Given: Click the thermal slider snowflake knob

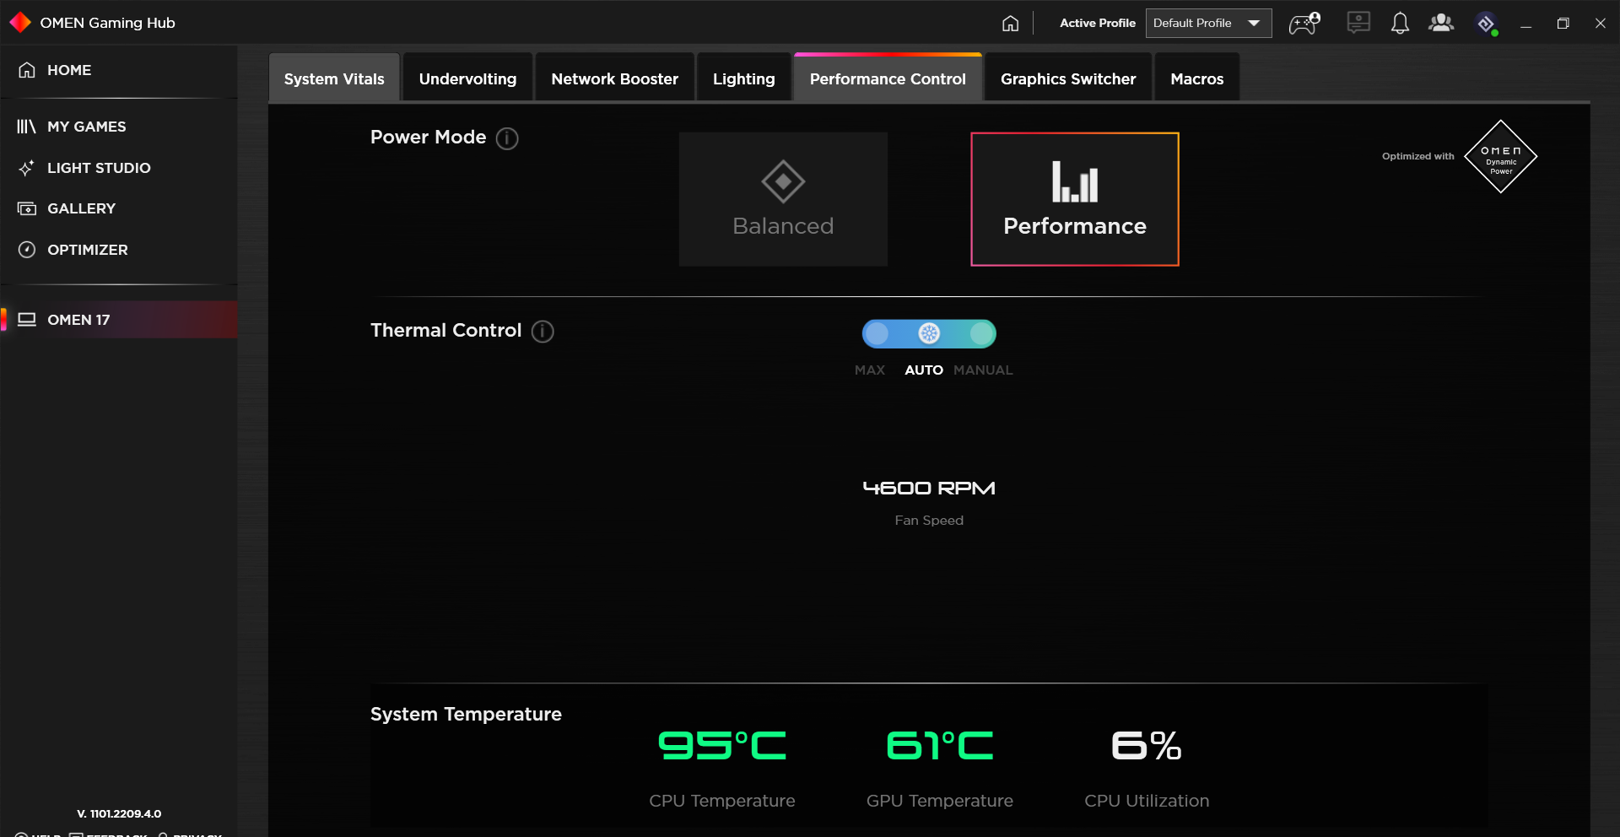Looking at the screenshot, I should point(929,333).
